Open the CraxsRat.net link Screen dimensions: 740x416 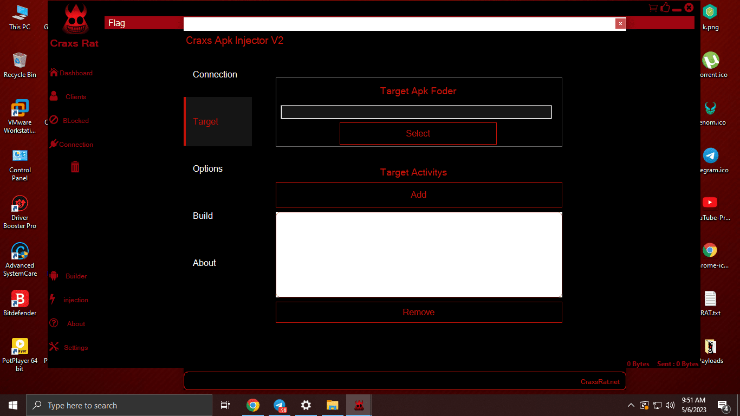tap(600, 382)
